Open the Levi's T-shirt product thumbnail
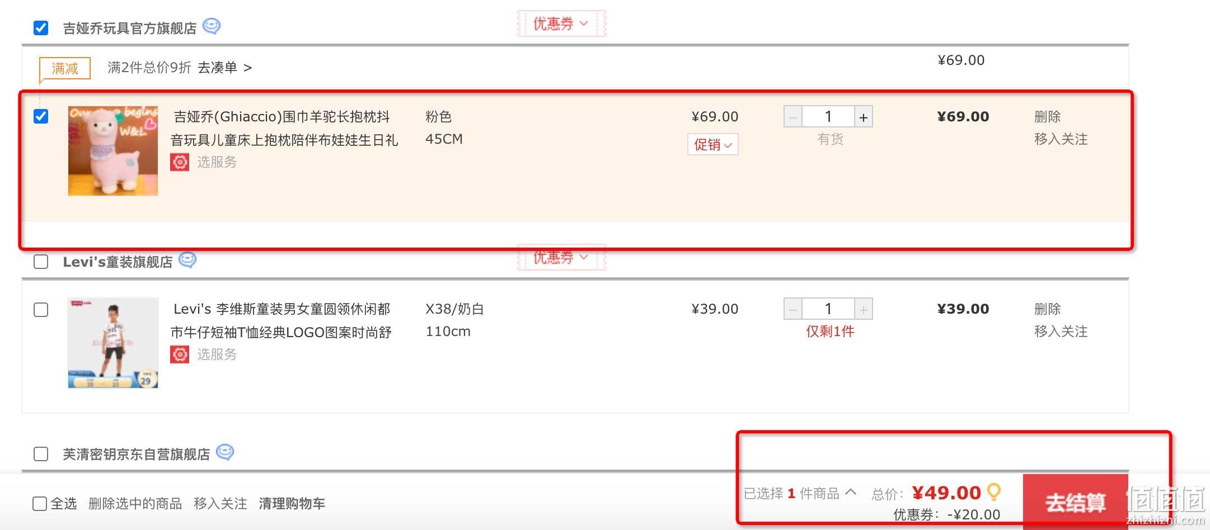Viewport: 1210px width, 530px height. [x=113, y=343]
